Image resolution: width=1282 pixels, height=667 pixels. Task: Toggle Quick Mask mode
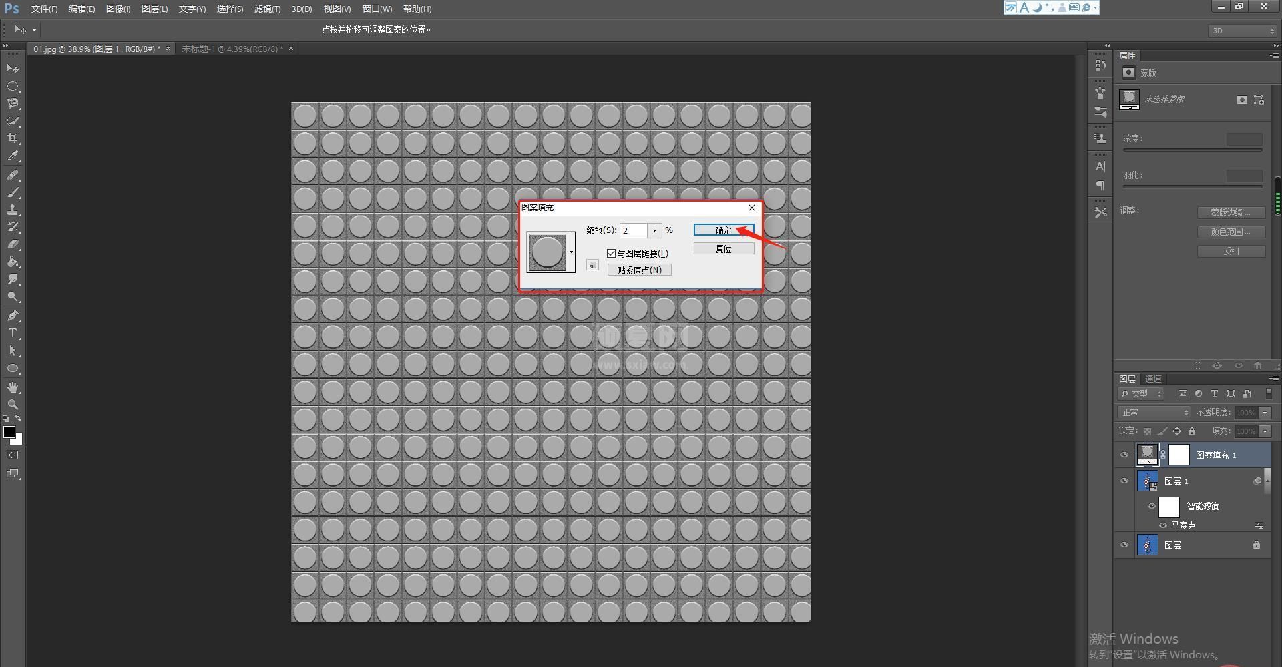[13, 455]
